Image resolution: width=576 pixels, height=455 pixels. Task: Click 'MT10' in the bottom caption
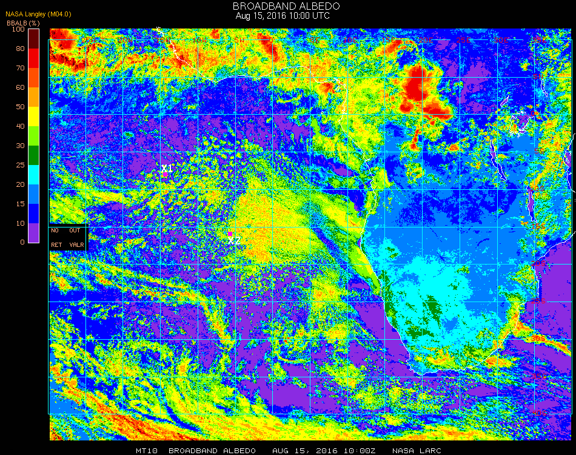[x=147, y=451]
